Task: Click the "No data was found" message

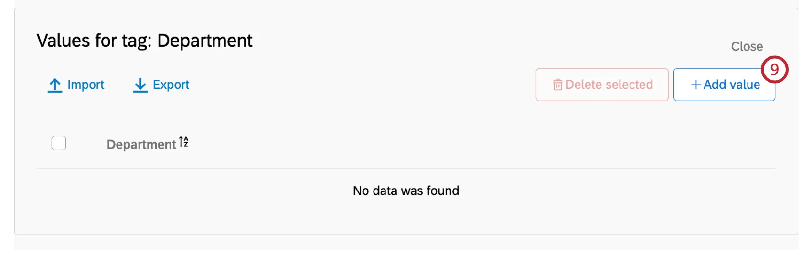Action: point(406,191)
